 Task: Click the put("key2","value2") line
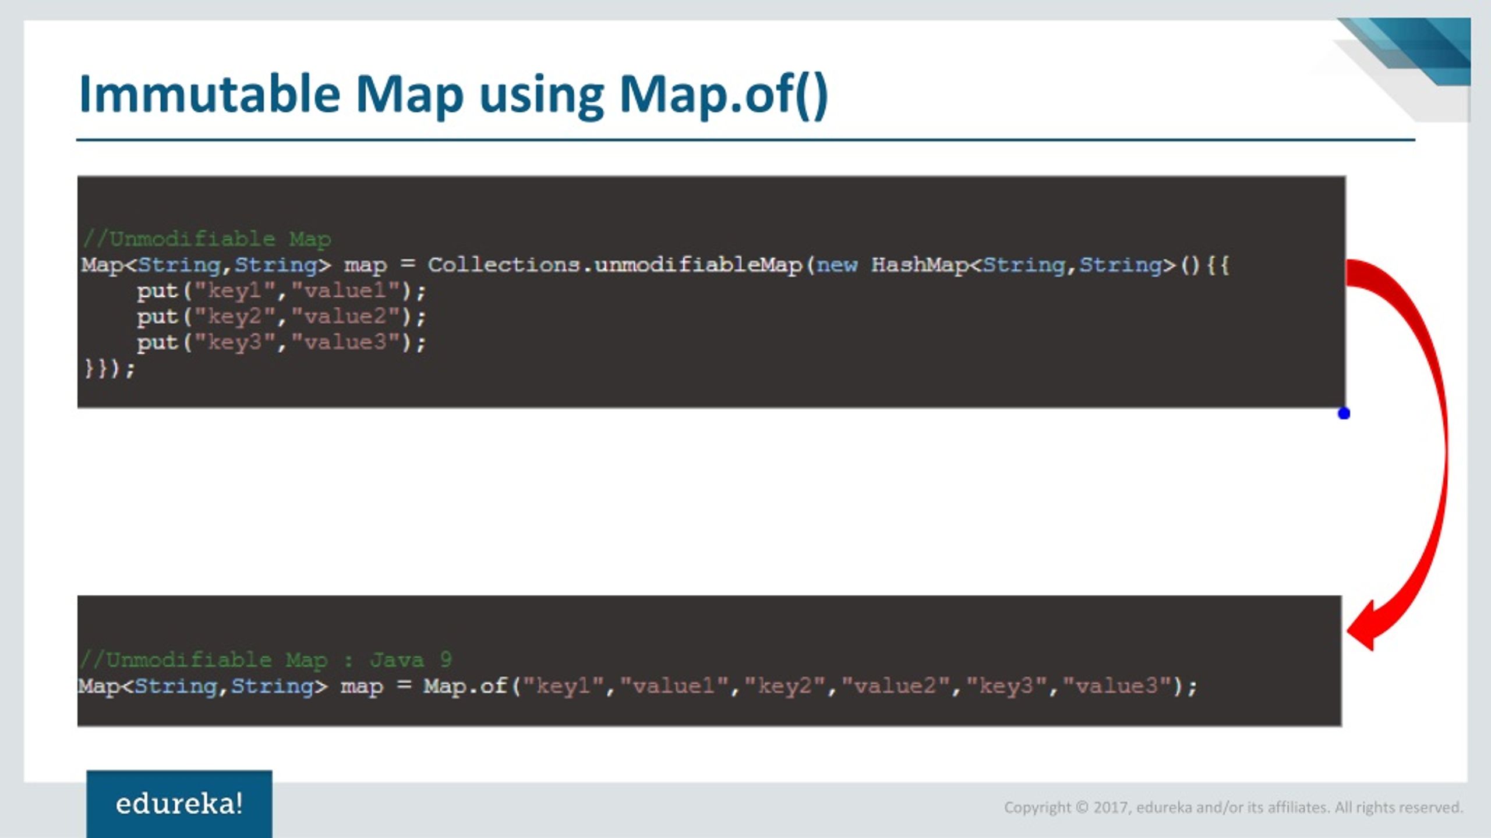(x=281, y=317)
